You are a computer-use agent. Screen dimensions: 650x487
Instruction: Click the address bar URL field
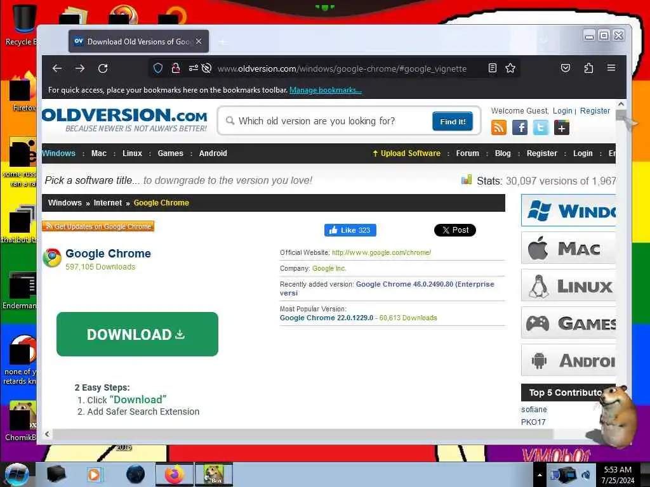point(342,68)
